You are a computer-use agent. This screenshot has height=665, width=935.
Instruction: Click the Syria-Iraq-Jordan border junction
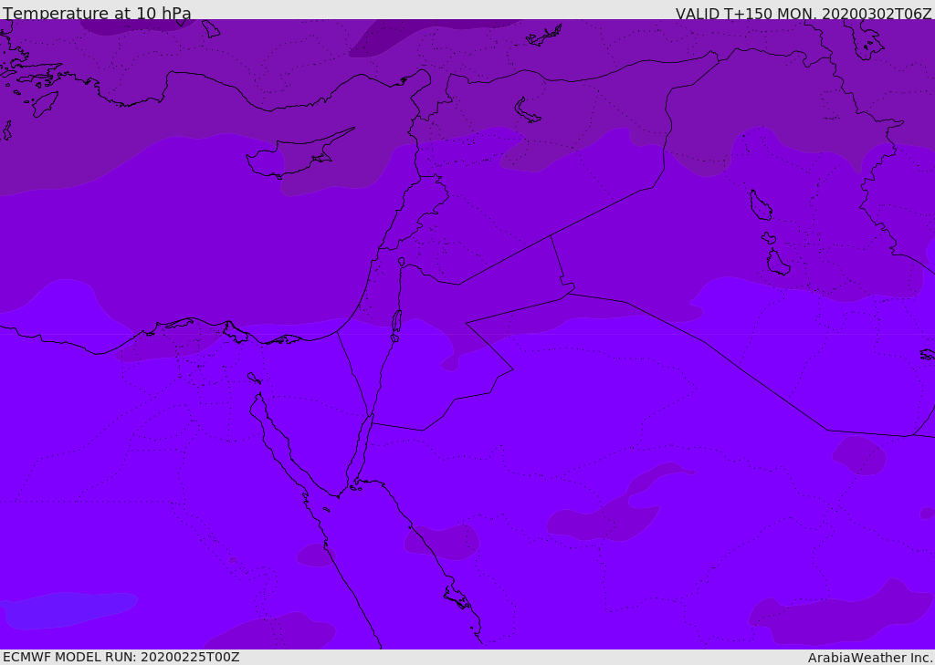click(x=551, y=235)
